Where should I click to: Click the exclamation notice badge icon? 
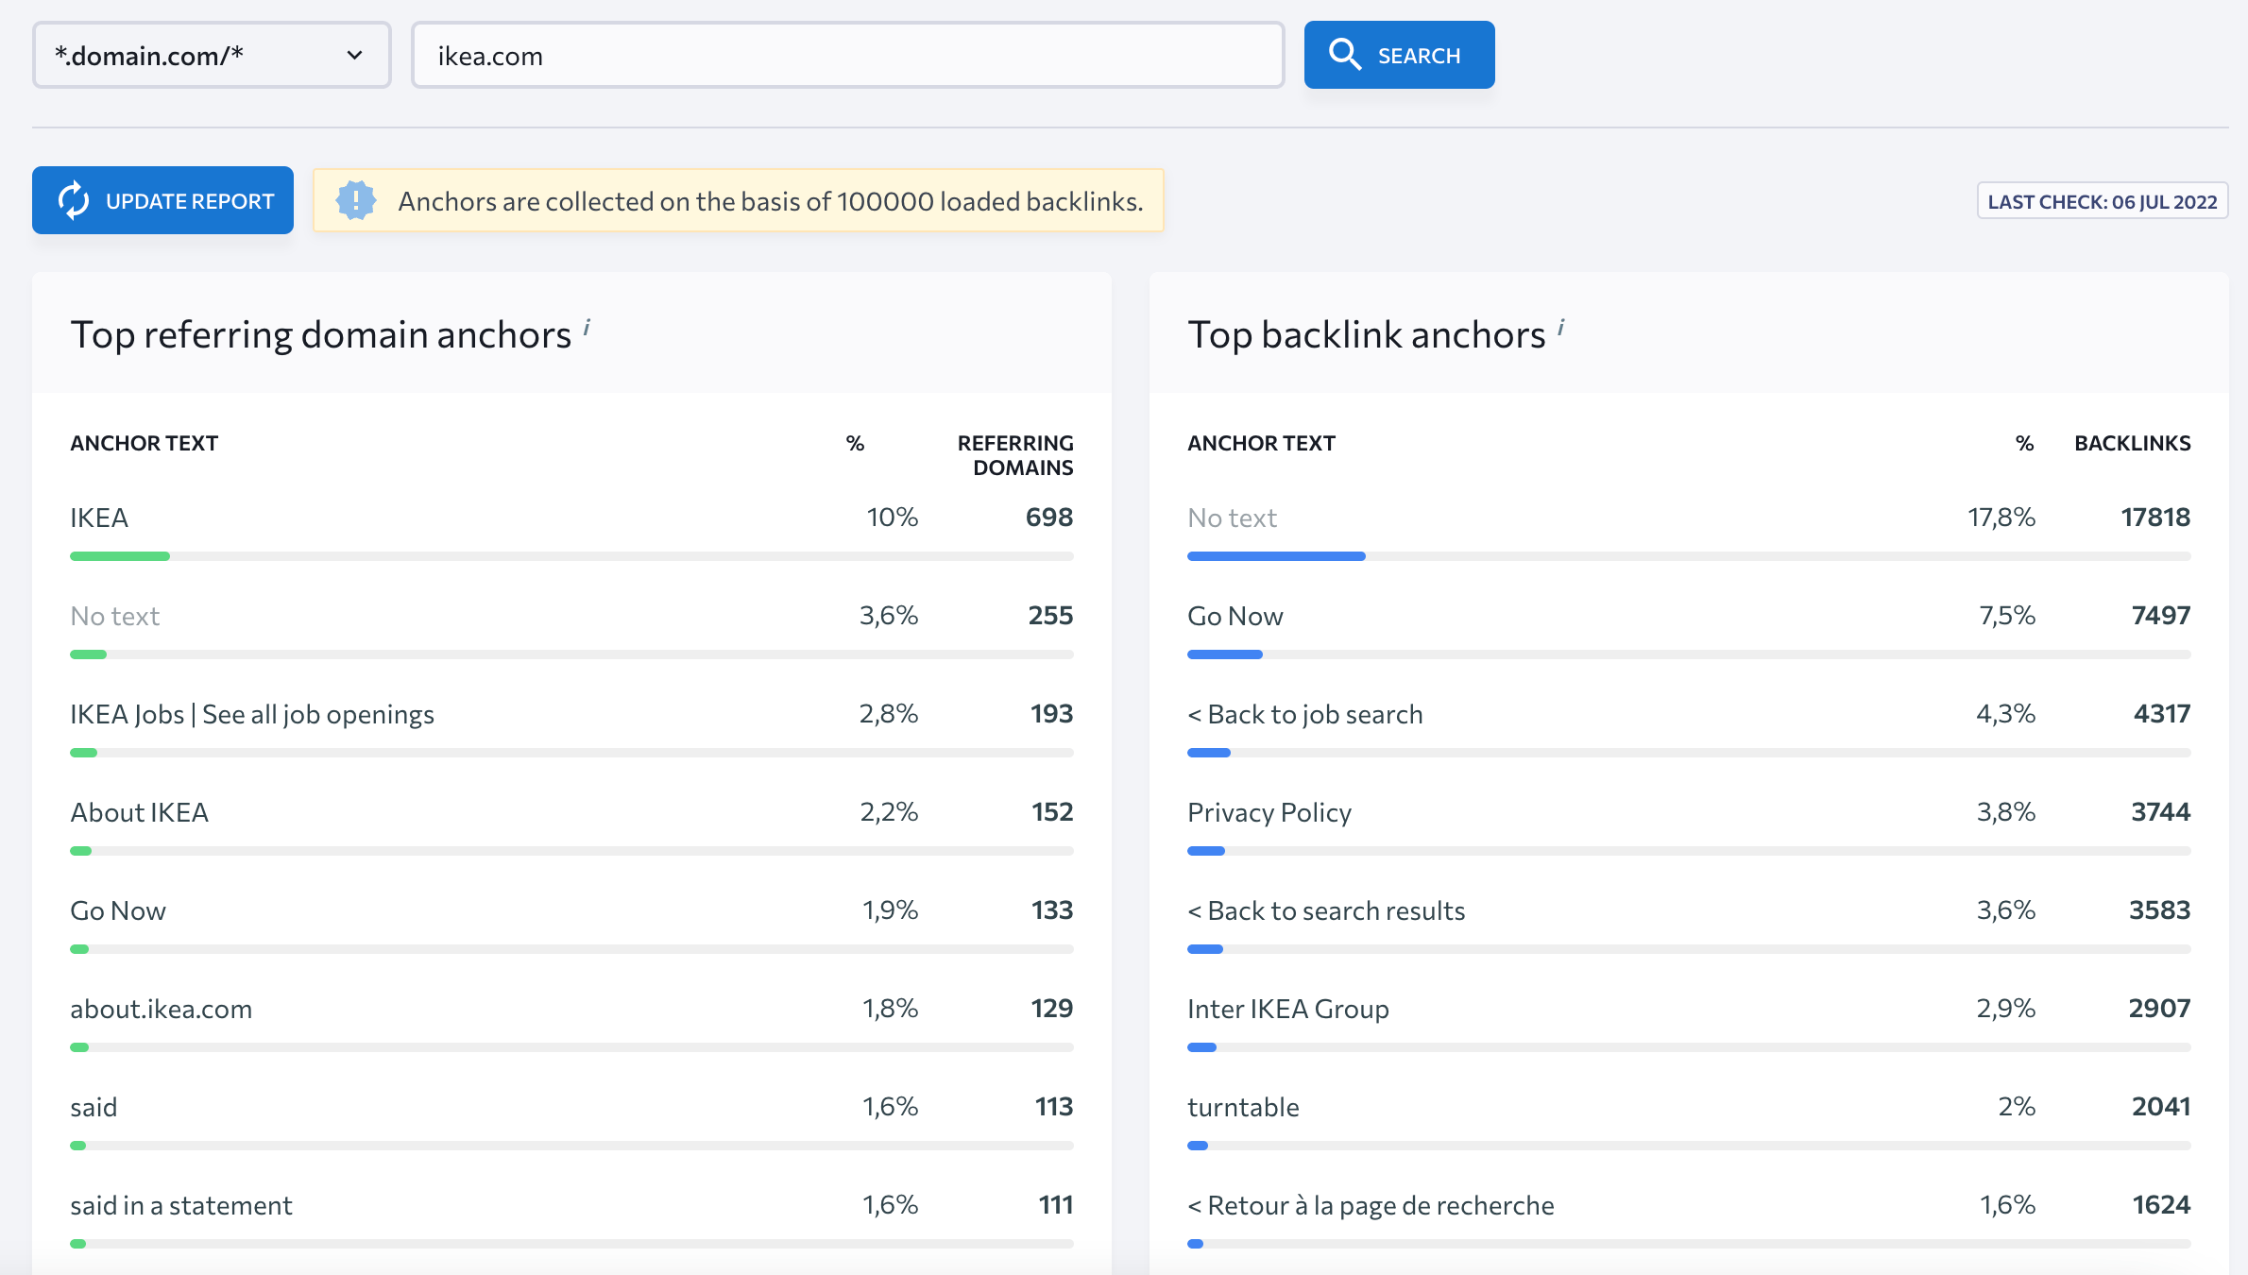(356, 200)
